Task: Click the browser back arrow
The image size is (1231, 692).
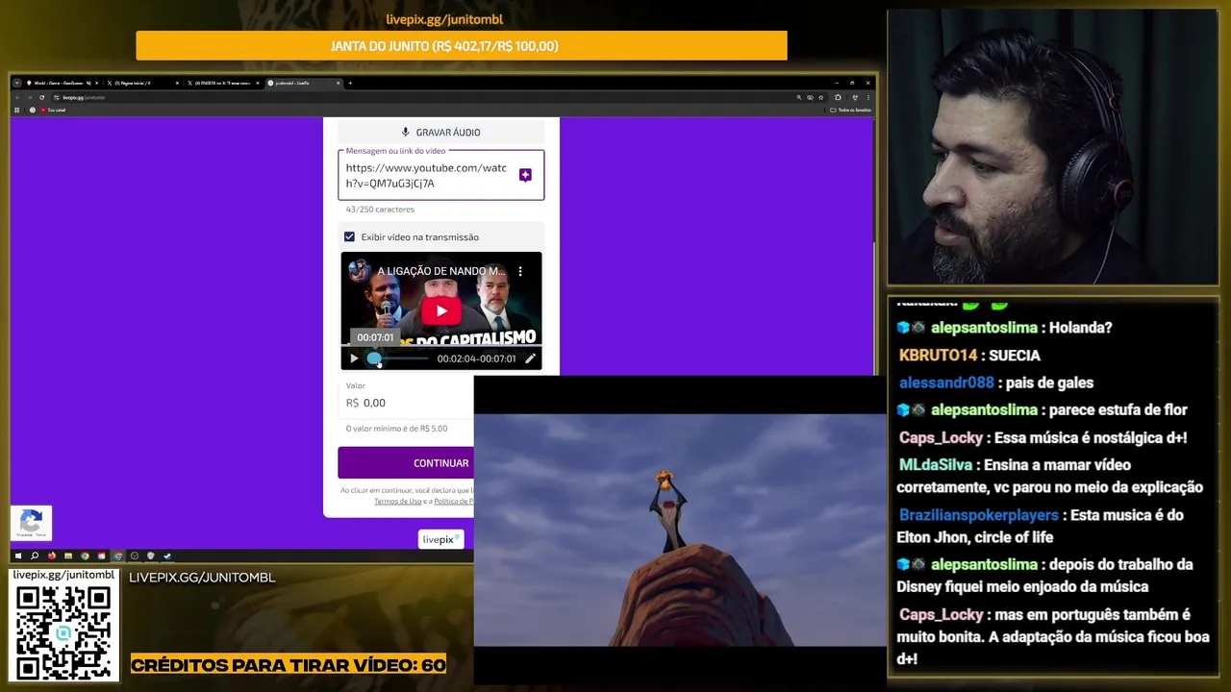Action: click(17, 97)
